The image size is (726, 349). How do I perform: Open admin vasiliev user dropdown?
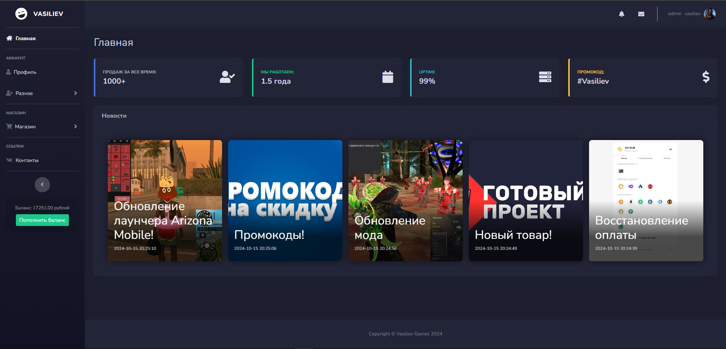click(692, 14)
